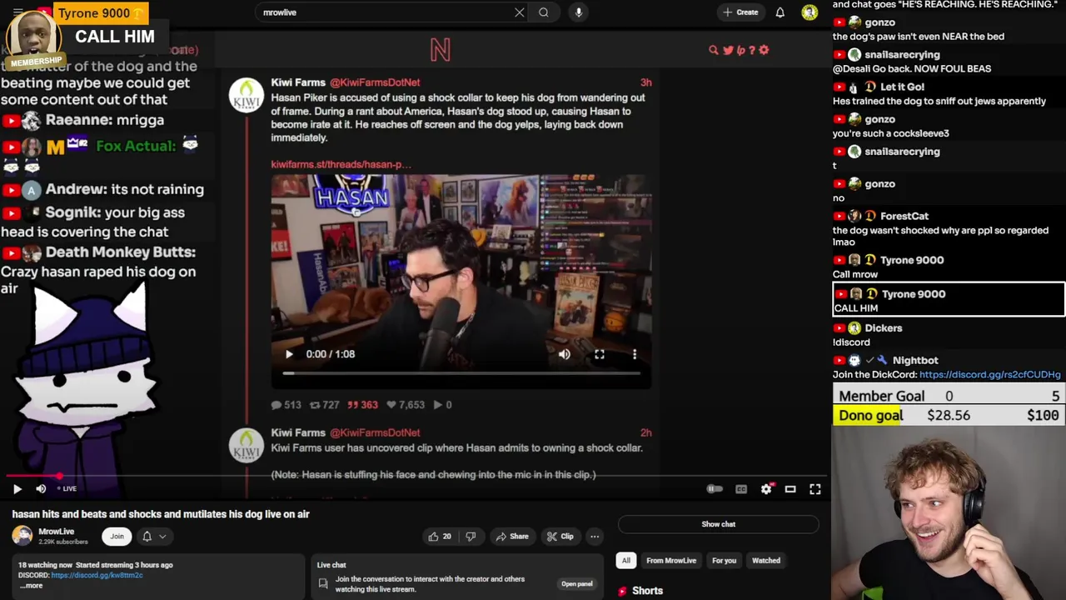Select the All filter chip
The height and width of the screenshot is (600, 1066).
[x=625, y=561]
